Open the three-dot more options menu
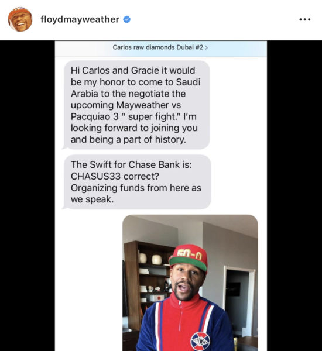The height and width of the screenshot is (351, 322). click(x=305, y=19)
